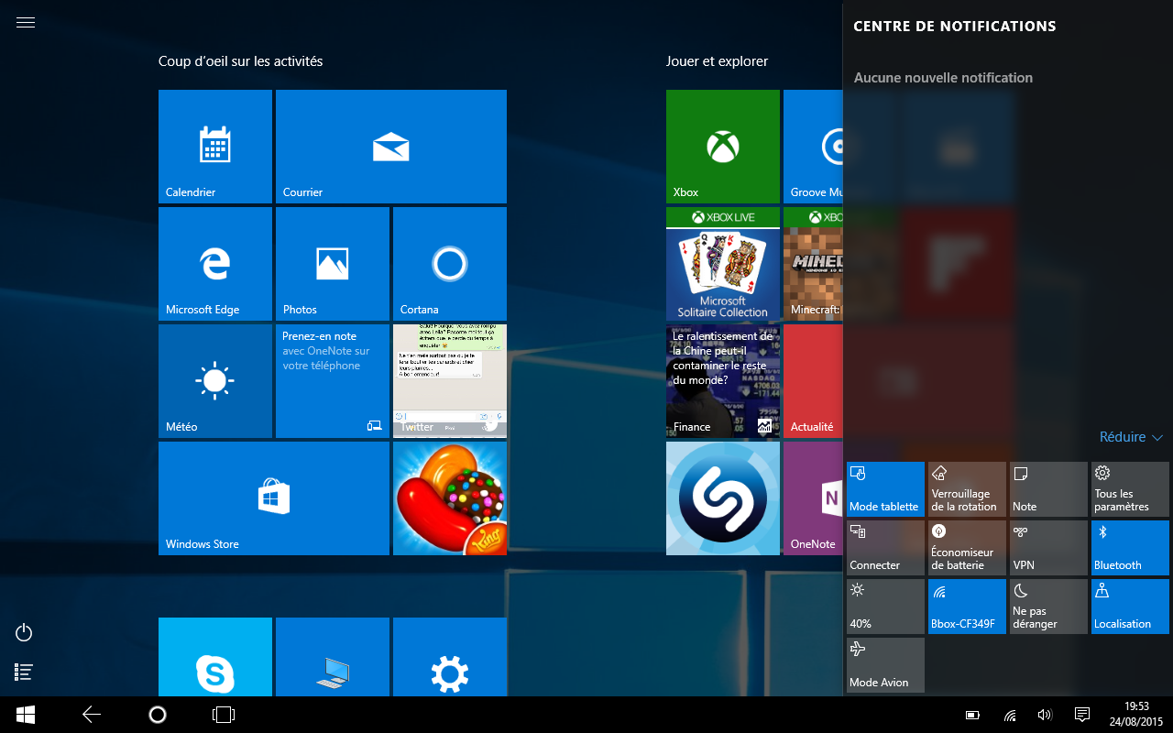Toggle Verrouillage de la rotation
Viewport: 1173px width, 733px height.
pos(967,489)
